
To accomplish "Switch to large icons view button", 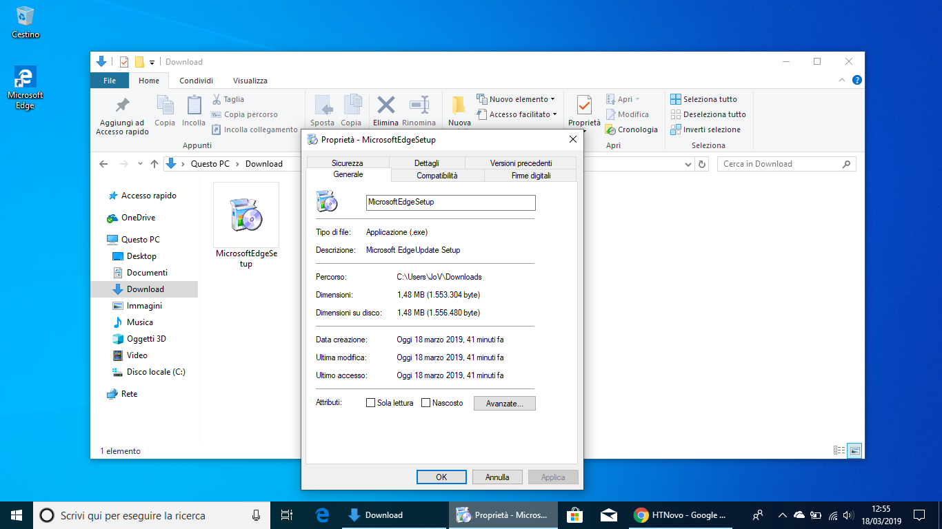I will pos(855,450).
